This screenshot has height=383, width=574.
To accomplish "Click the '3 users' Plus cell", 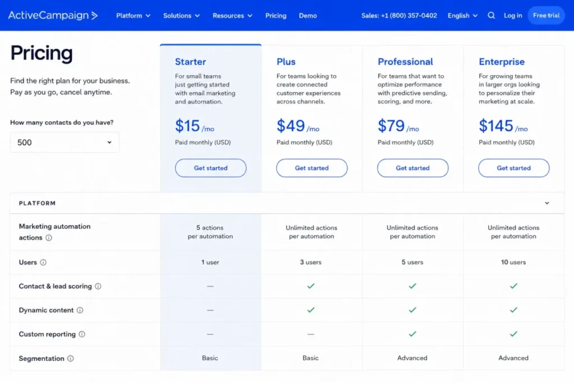I will 311,262.
